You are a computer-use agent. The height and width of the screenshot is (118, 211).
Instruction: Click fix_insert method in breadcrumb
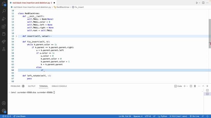tap(79, 7)
